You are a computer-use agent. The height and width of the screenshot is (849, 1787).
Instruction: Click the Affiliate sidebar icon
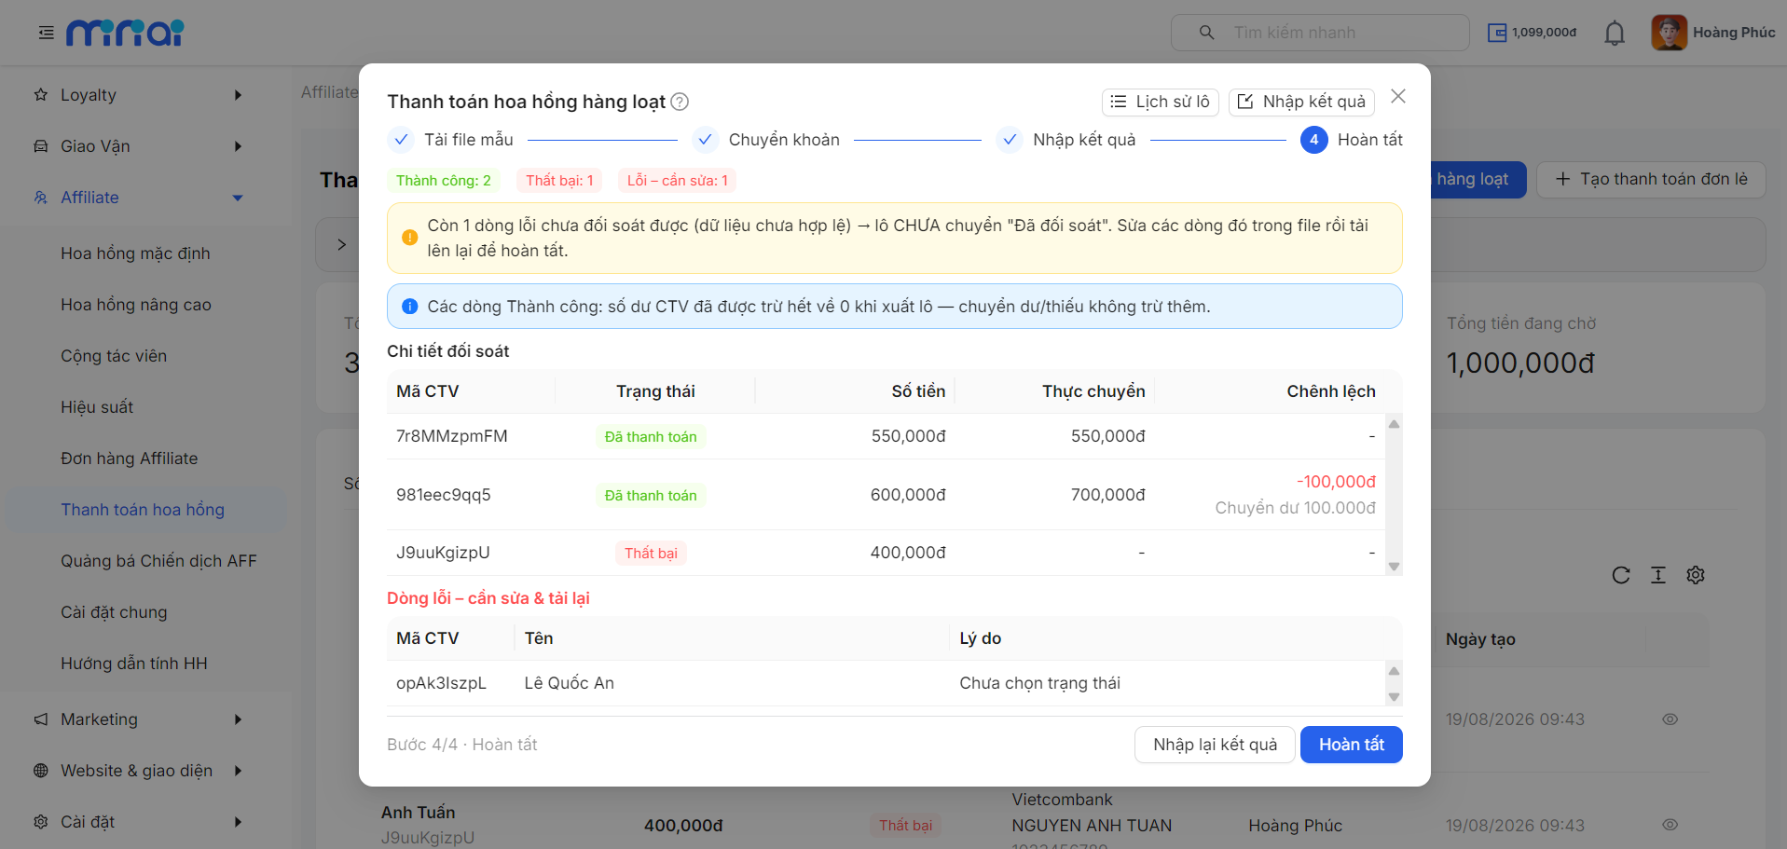[41, 198]
